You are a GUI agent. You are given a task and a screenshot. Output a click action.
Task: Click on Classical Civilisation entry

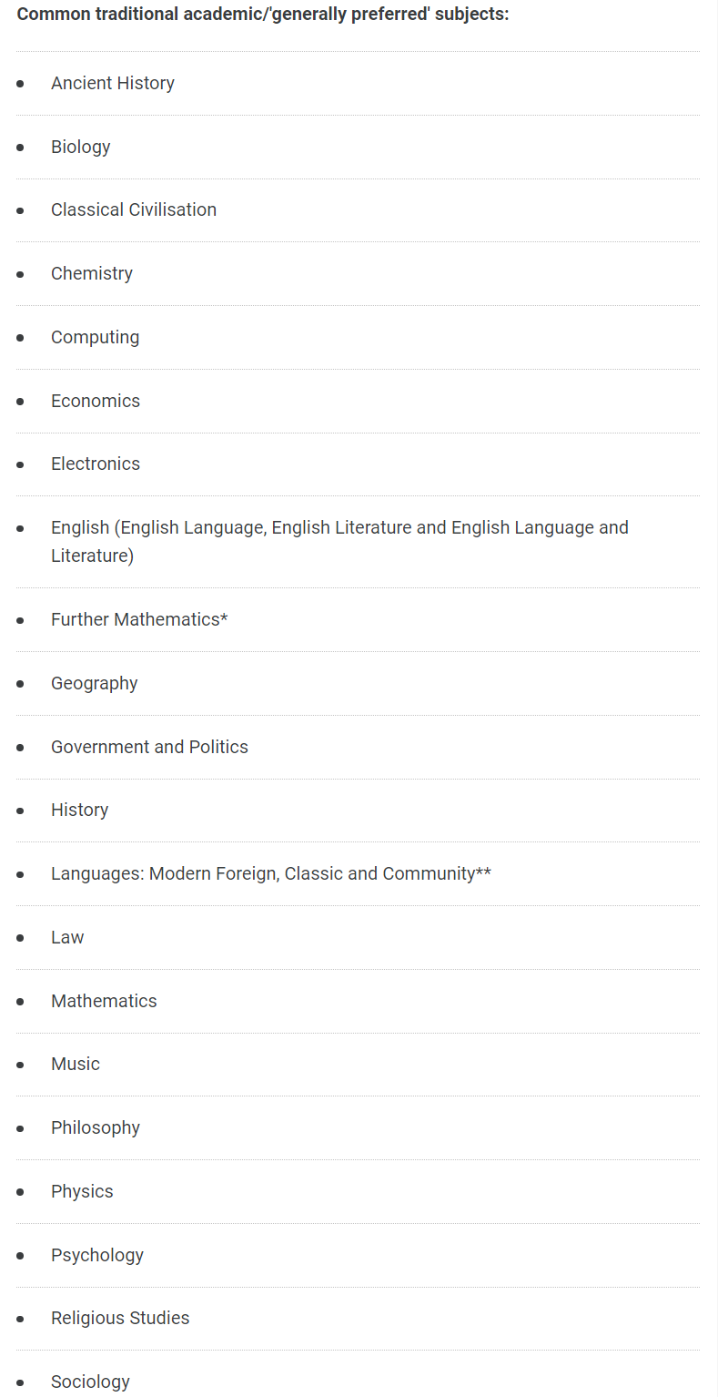(x=134, y=209)
